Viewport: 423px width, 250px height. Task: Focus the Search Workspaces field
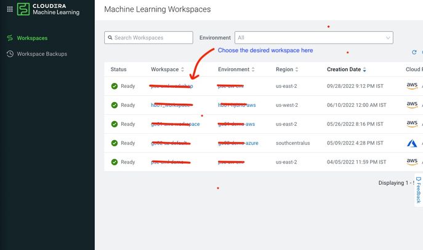(x=148, y=37)
